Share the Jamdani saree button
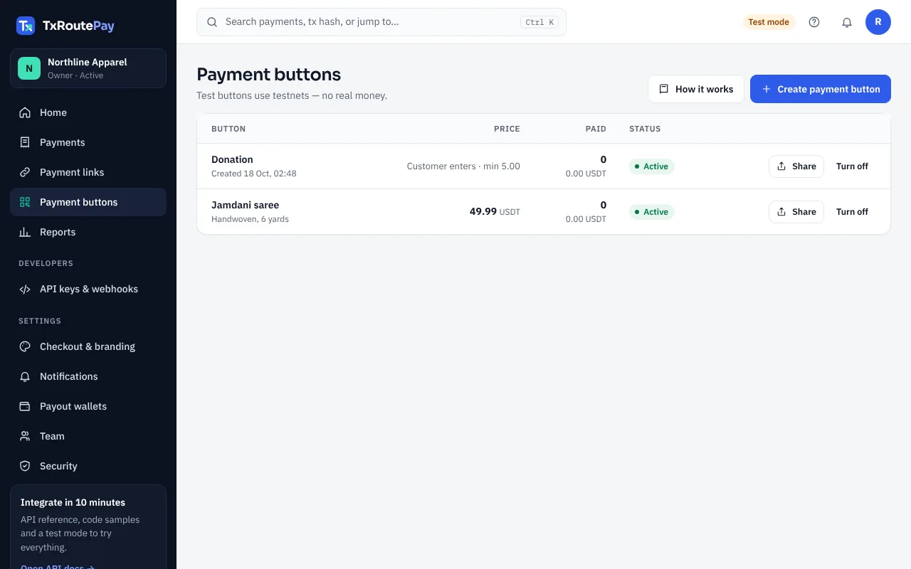This screenshot has height=569, width=911. (796, 212)
